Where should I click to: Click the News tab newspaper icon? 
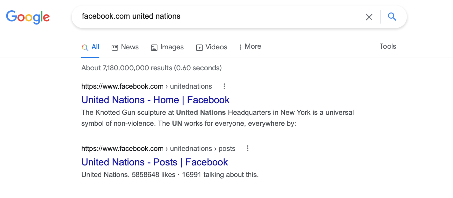[115, 47]
